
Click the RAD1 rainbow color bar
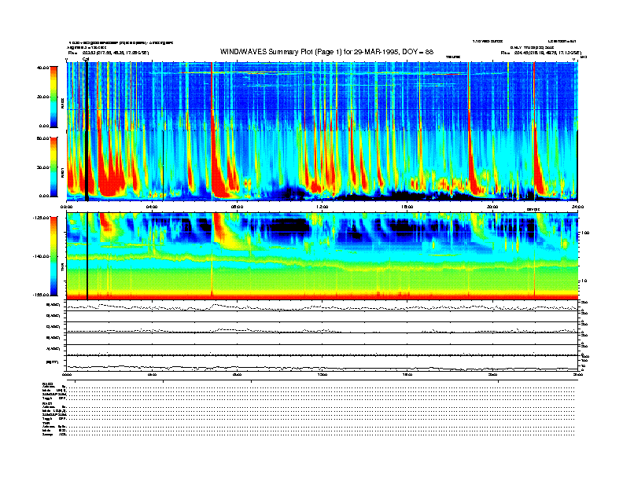53,167
